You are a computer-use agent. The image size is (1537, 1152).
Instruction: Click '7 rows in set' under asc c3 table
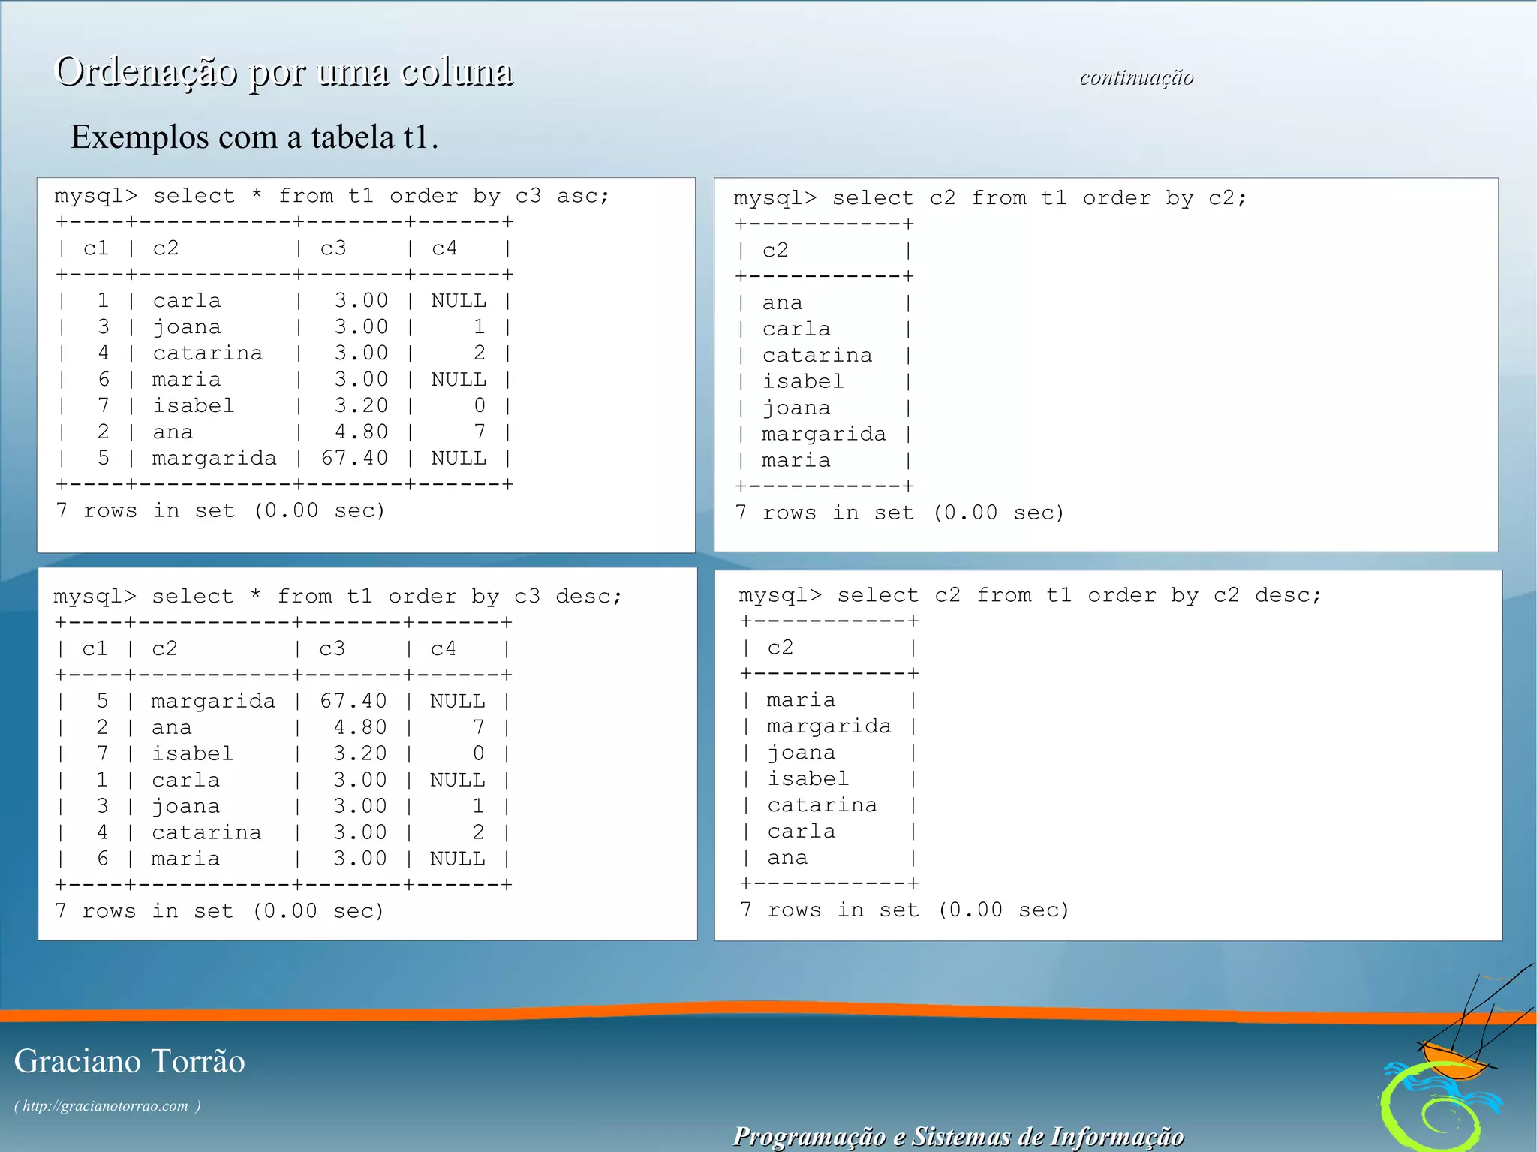(x=146, y=510)
